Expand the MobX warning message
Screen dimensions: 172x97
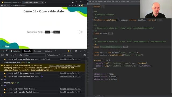[5, 65]
